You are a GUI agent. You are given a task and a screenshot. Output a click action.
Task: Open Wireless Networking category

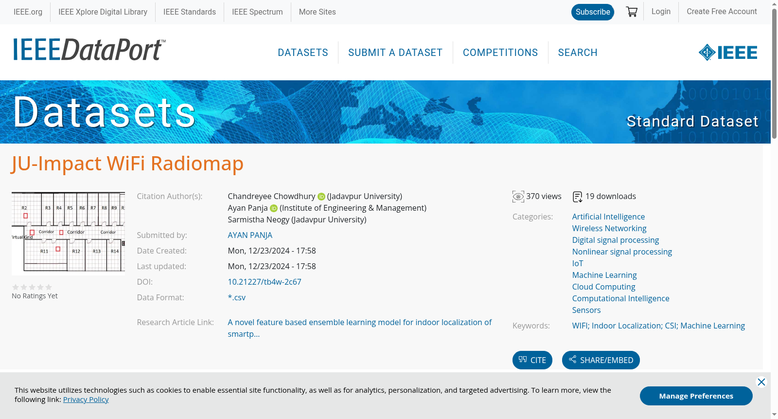[x=609, y=229]
